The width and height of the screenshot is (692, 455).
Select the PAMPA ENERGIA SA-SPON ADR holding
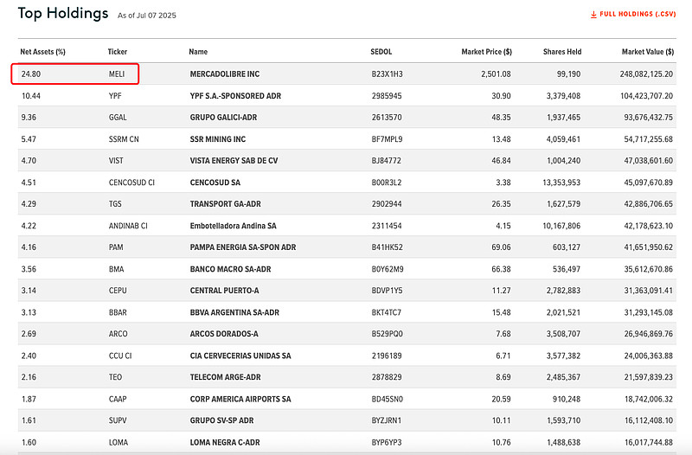pyautogui.click(x=243, y=247)
